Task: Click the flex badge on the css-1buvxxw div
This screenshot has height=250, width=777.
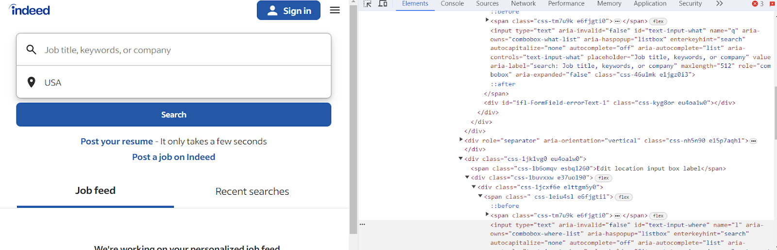Action: 604,178
